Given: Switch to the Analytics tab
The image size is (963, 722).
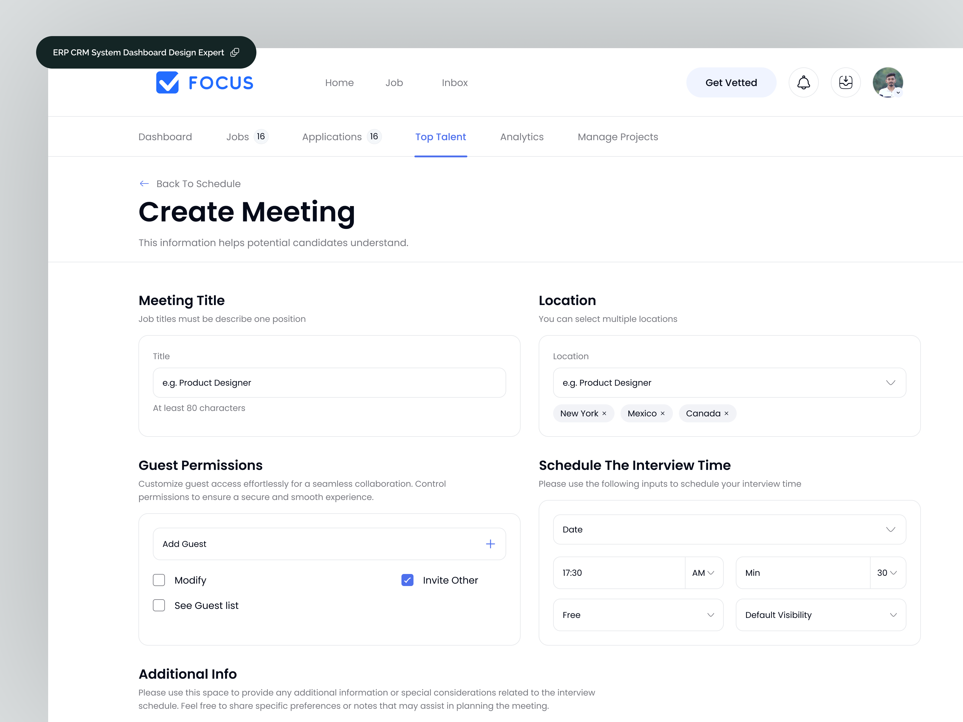Looking at the screenshot, I should 522,137.
